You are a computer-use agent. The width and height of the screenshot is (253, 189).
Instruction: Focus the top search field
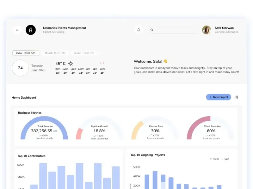173,30
